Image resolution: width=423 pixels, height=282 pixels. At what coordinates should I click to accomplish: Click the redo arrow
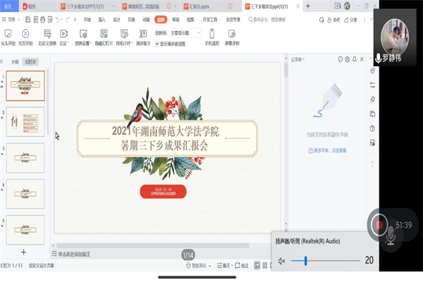[68, 20]
